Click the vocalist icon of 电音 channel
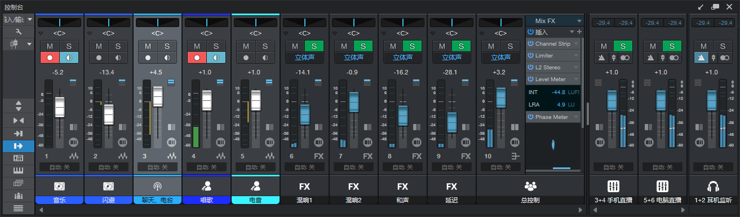Viewport: 740px width, 217px height. pyautogui.click(x=255, y=185)
